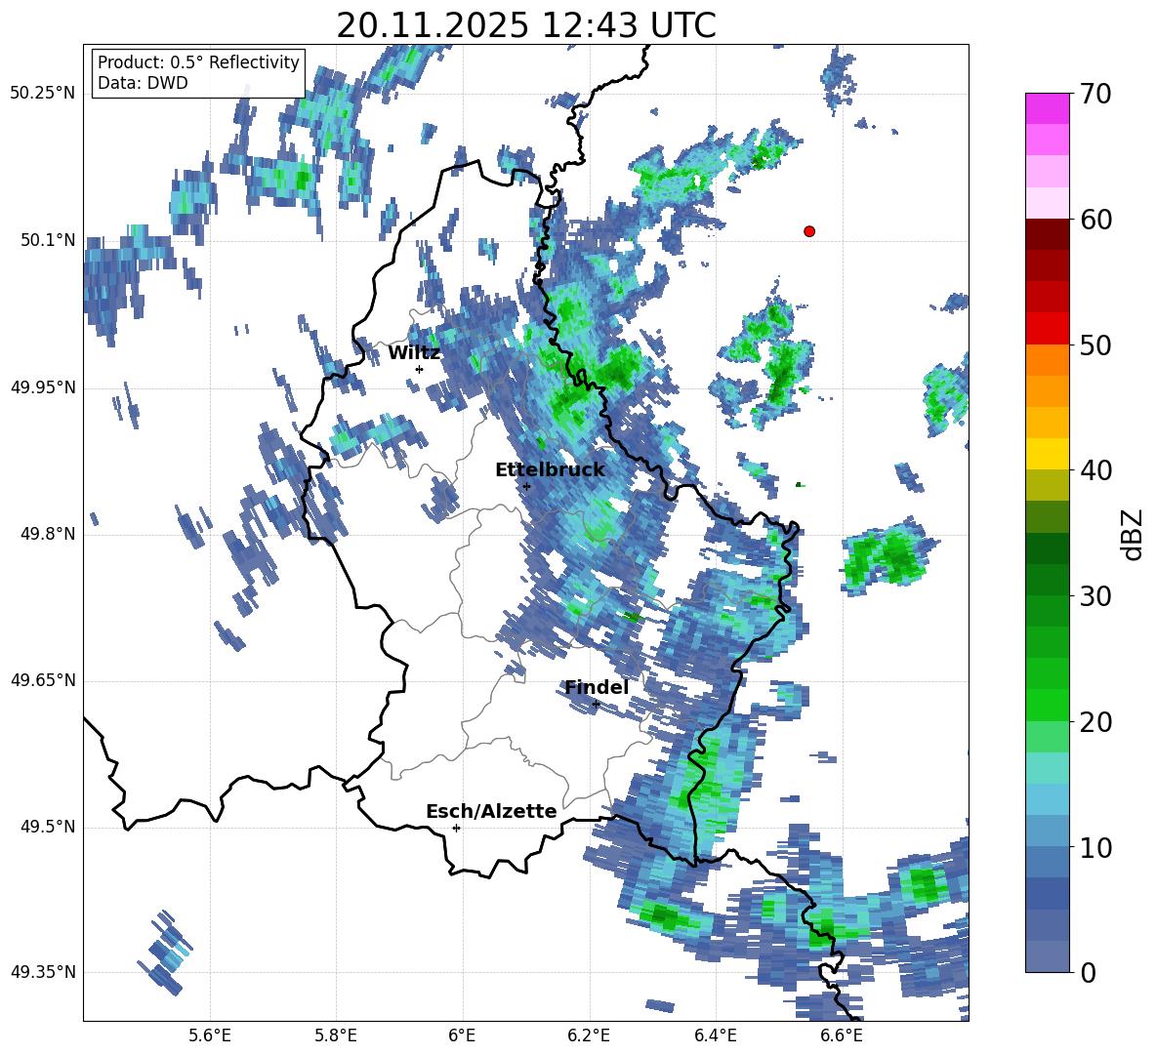This screenshot has width=1156, height=1055.
Task: Click the colorbar 70 tick label
Action: (1095, 94)
